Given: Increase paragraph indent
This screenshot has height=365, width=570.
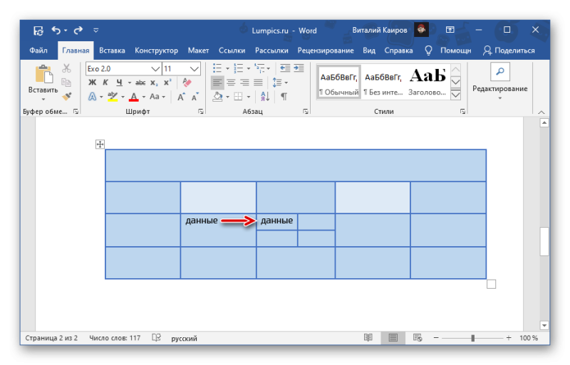Looking at the screenshot, I should 299,68.
